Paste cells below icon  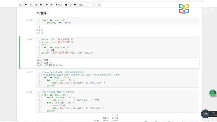tap(41, 5)
